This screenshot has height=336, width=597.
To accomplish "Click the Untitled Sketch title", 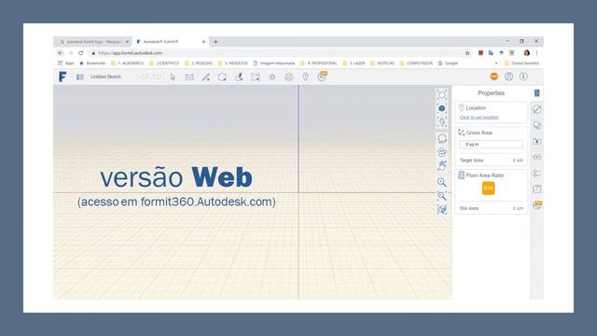I will (x=105, y=77).
